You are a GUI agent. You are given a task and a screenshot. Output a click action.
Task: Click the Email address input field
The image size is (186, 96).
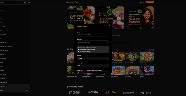click(93, 35)
